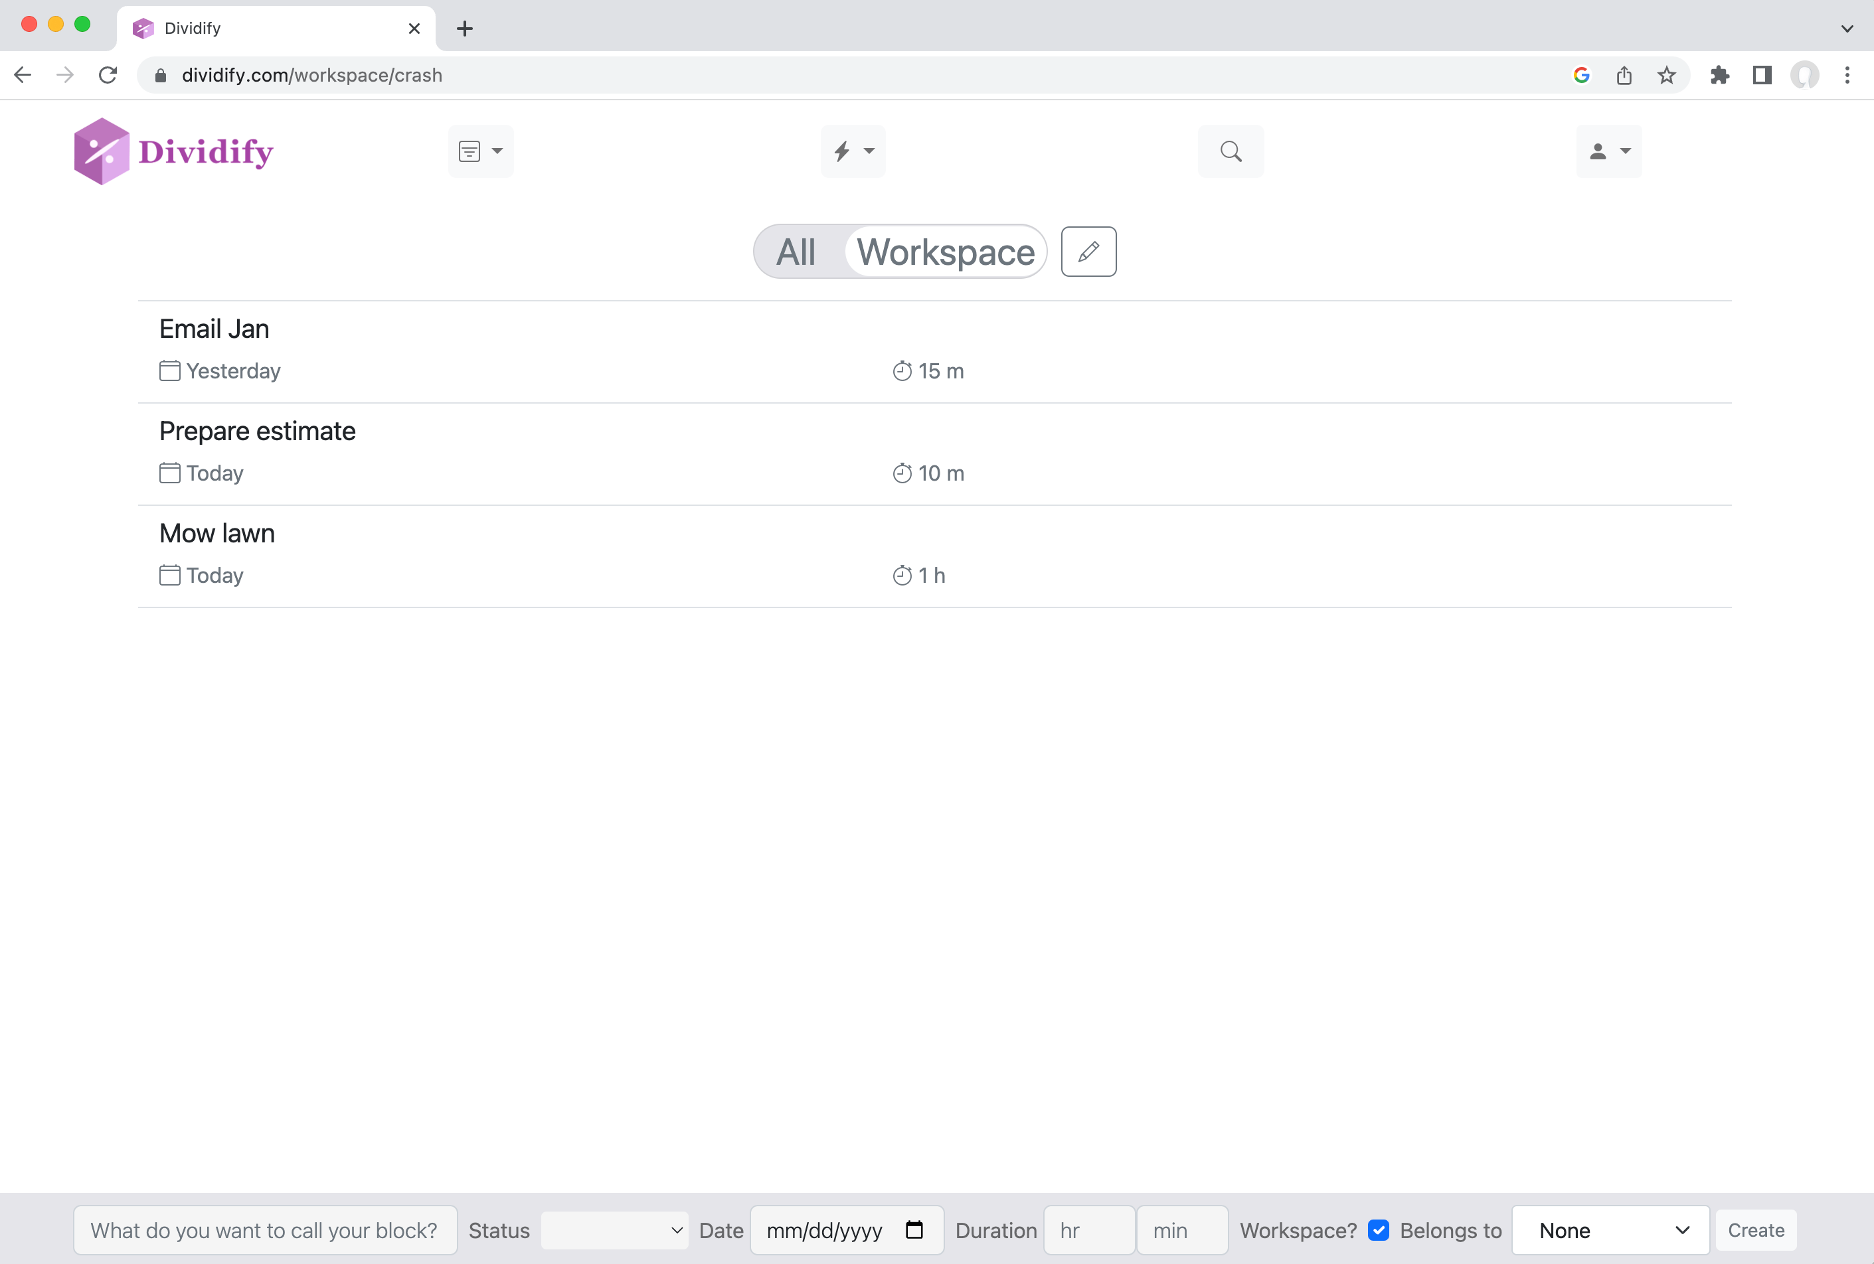This screenshot has height=1264, width=1874.
Task: Switch to the All view
Action: 796,252
